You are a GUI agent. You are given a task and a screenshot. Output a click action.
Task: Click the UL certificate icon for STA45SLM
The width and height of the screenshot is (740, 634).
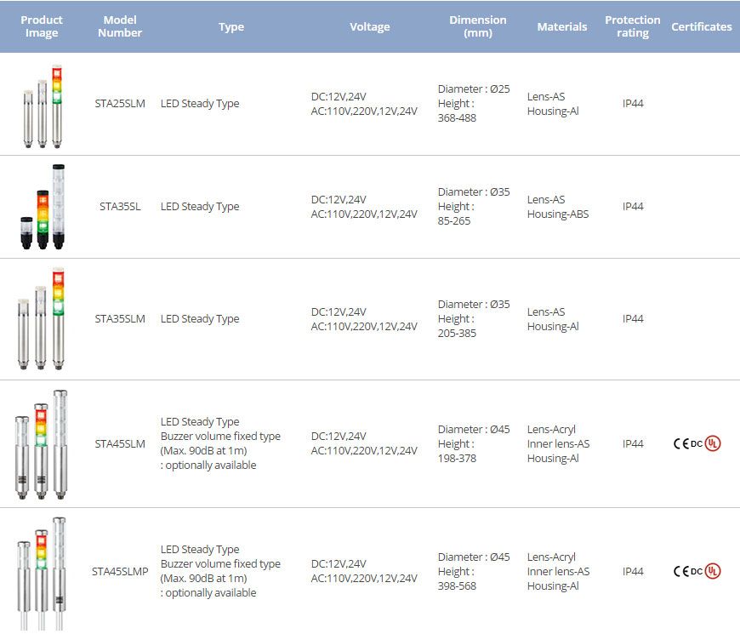(x=713, y=443)
